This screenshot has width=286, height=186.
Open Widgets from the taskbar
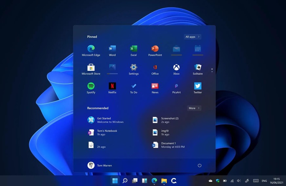(x=144, y=181)
